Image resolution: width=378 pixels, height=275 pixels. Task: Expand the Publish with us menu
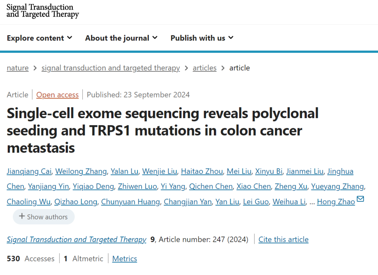(x=202, y=38)
